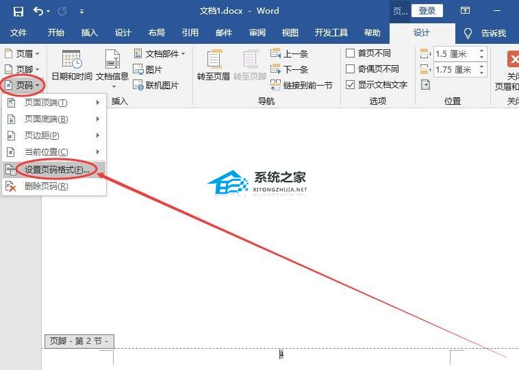Click the 转至页眉 icon

click(x=214, y=59)
